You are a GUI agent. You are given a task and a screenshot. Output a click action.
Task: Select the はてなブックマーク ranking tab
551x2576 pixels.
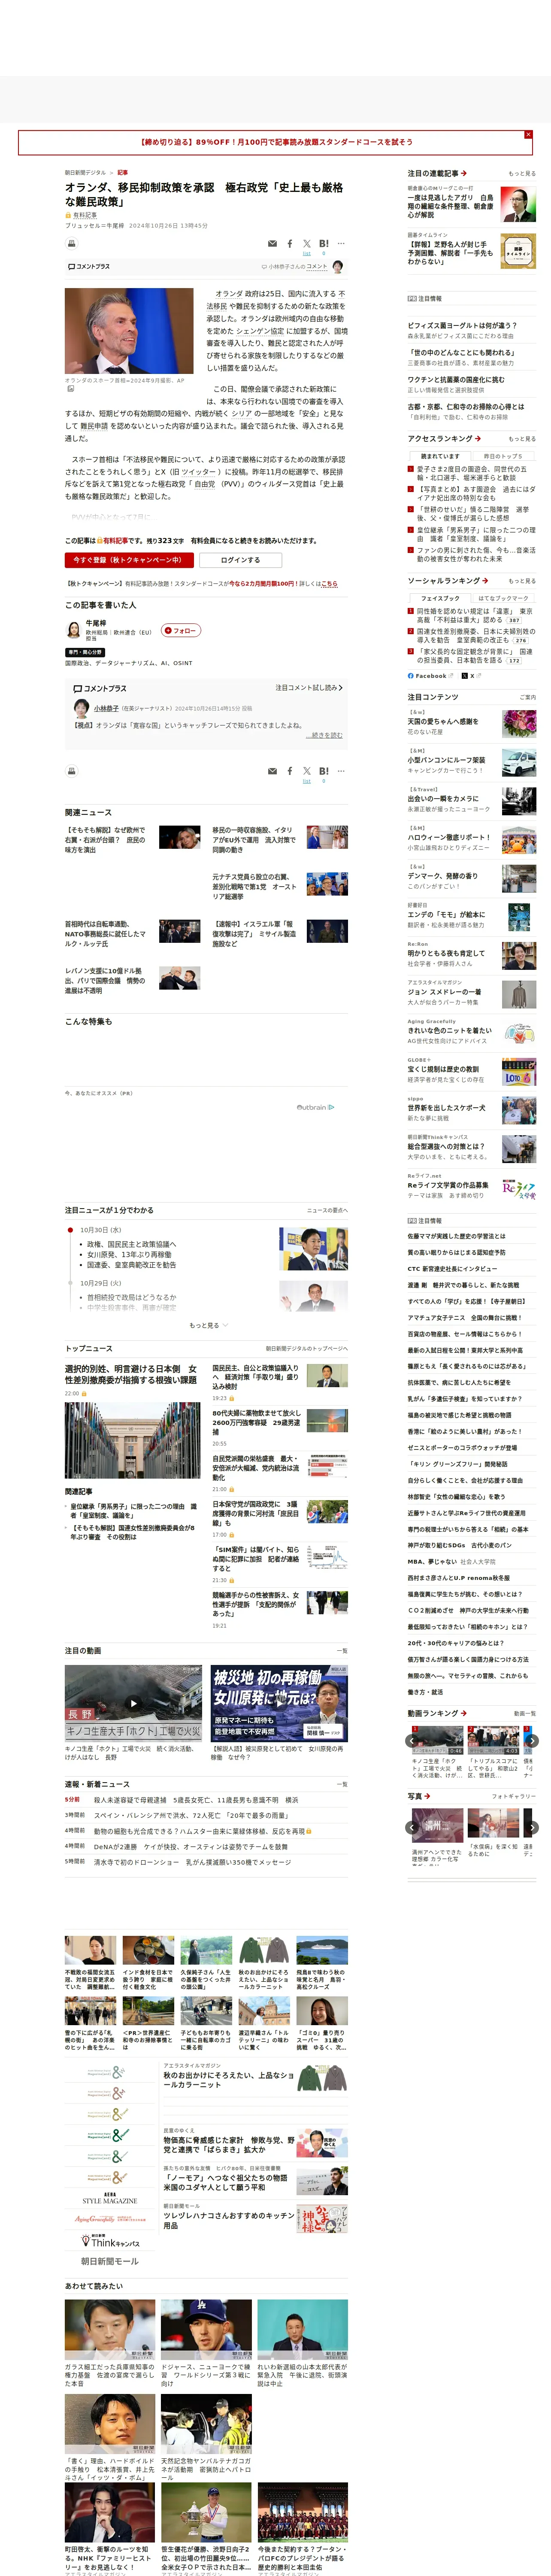point(503,598)
